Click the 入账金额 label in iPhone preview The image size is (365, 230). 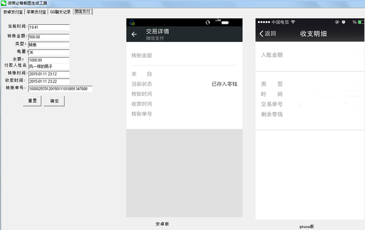tap(272, 55)
